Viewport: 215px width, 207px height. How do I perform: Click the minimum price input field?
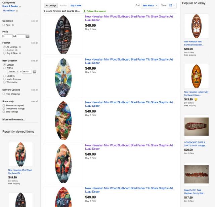click(x=8, y=36)
